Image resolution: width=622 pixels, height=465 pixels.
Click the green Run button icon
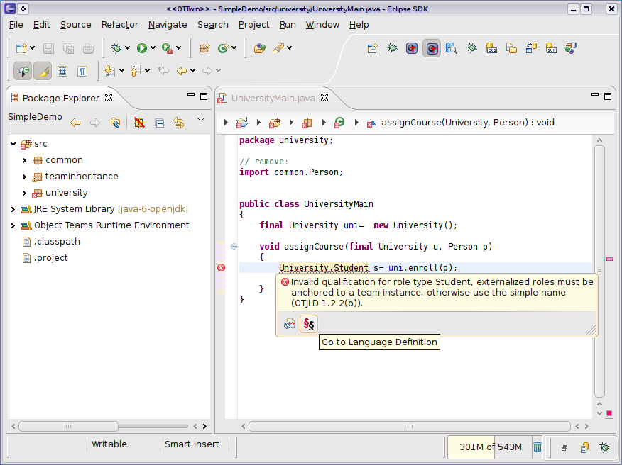(141, 48)
